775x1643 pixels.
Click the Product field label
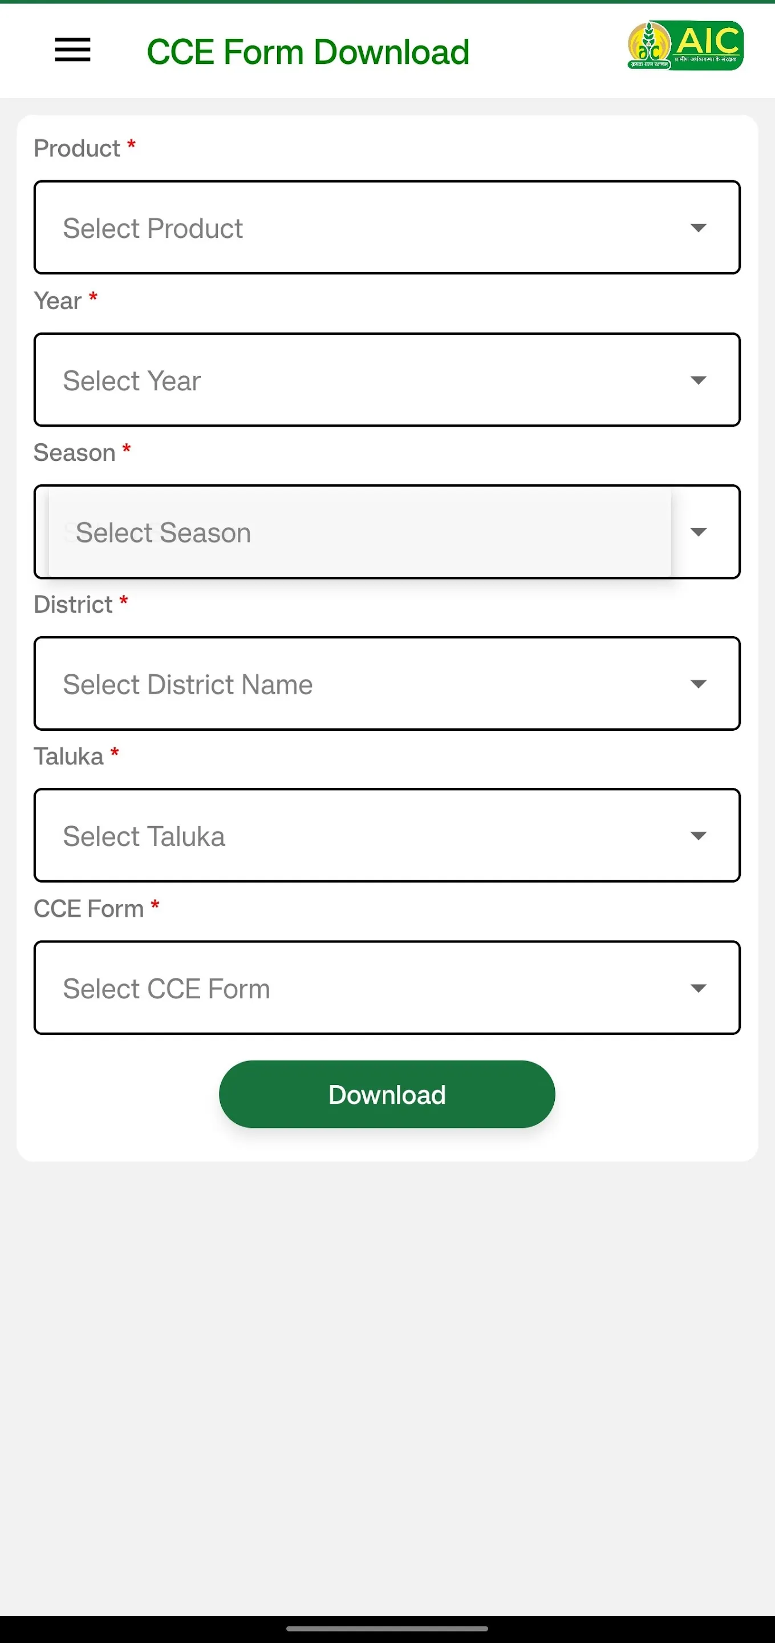(x=77, y=148)
